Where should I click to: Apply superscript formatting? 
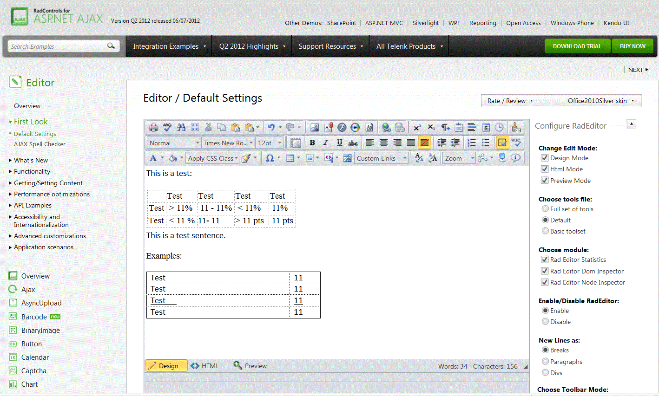pos(417,127)
